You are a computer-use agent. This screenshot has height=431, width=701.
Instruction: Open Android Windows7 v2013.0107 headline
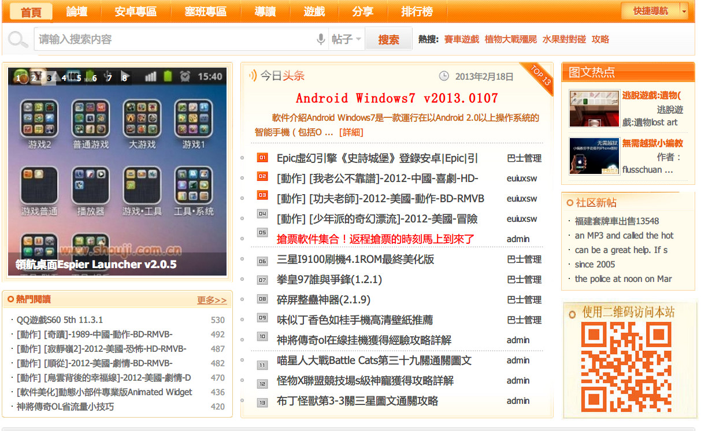pos(397,98)
